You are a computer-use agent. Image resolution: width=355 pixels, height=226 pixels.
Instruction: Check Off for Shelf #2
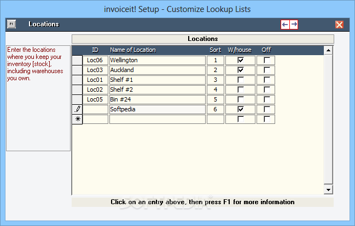point(267,90)
